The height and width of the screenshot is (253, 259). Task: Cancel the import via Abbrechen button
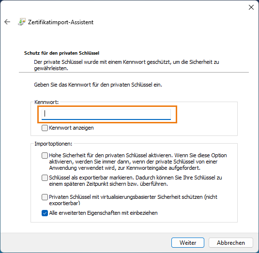click(231, 243)
